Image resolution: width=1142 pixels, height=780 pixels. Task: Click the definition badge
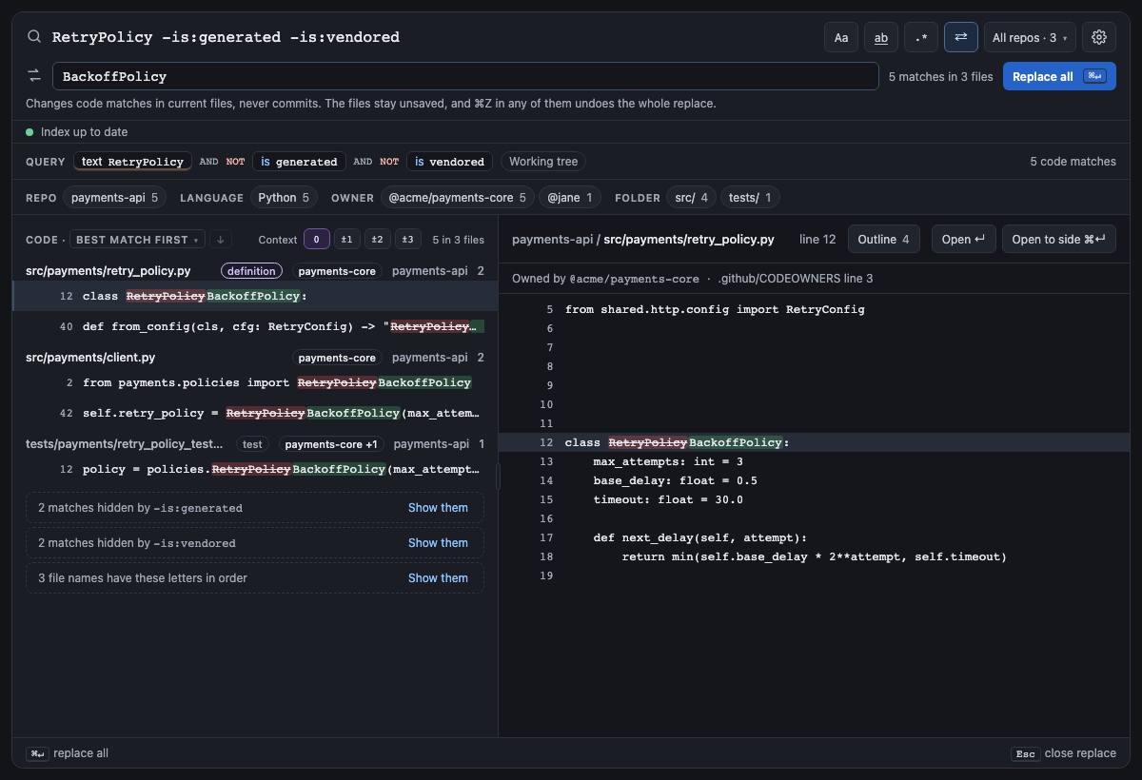[x=252, y=271]
